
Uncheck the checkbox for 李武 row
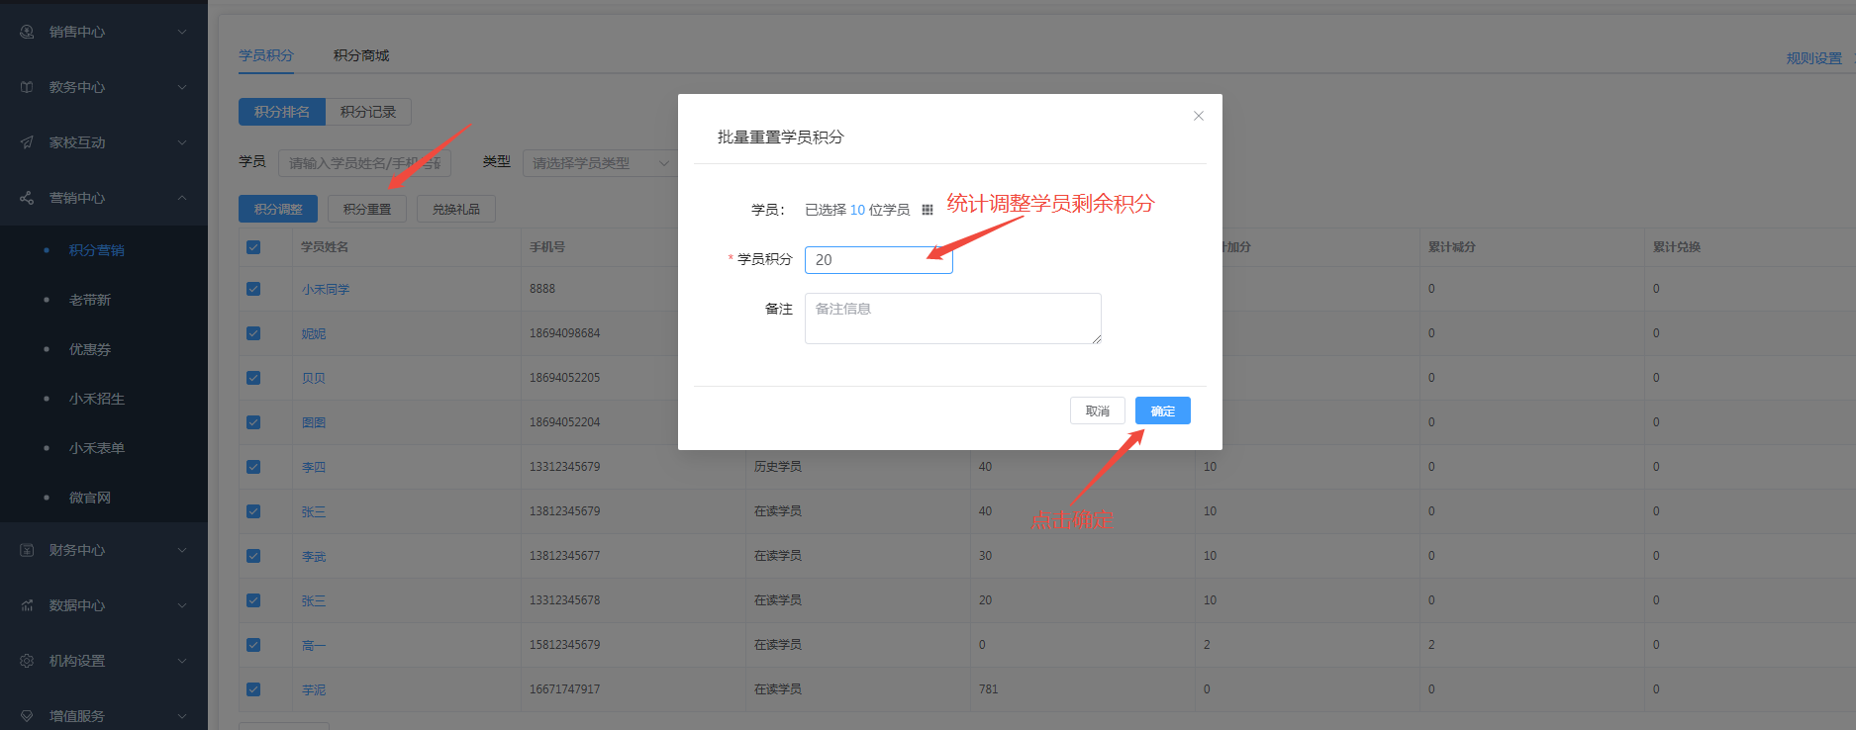tap(253, 556)
